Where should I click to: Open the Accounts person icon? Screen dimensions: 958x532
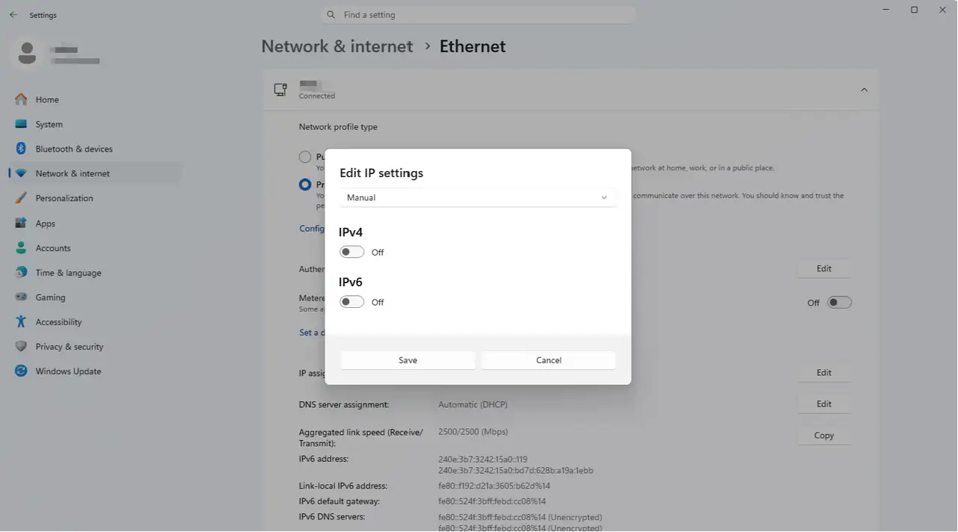(21, 248)
